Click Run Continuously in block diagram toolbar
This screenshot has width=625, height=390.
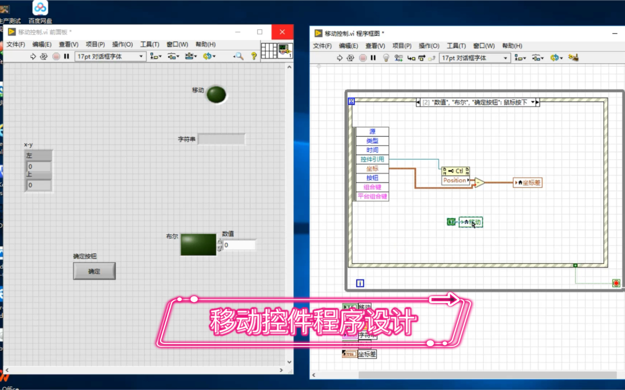pyautogui.click(x=350, y=58)
